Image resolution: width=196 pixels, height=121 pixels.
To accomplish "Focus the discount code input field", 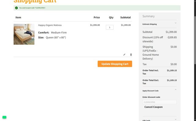I will point(160,102).
